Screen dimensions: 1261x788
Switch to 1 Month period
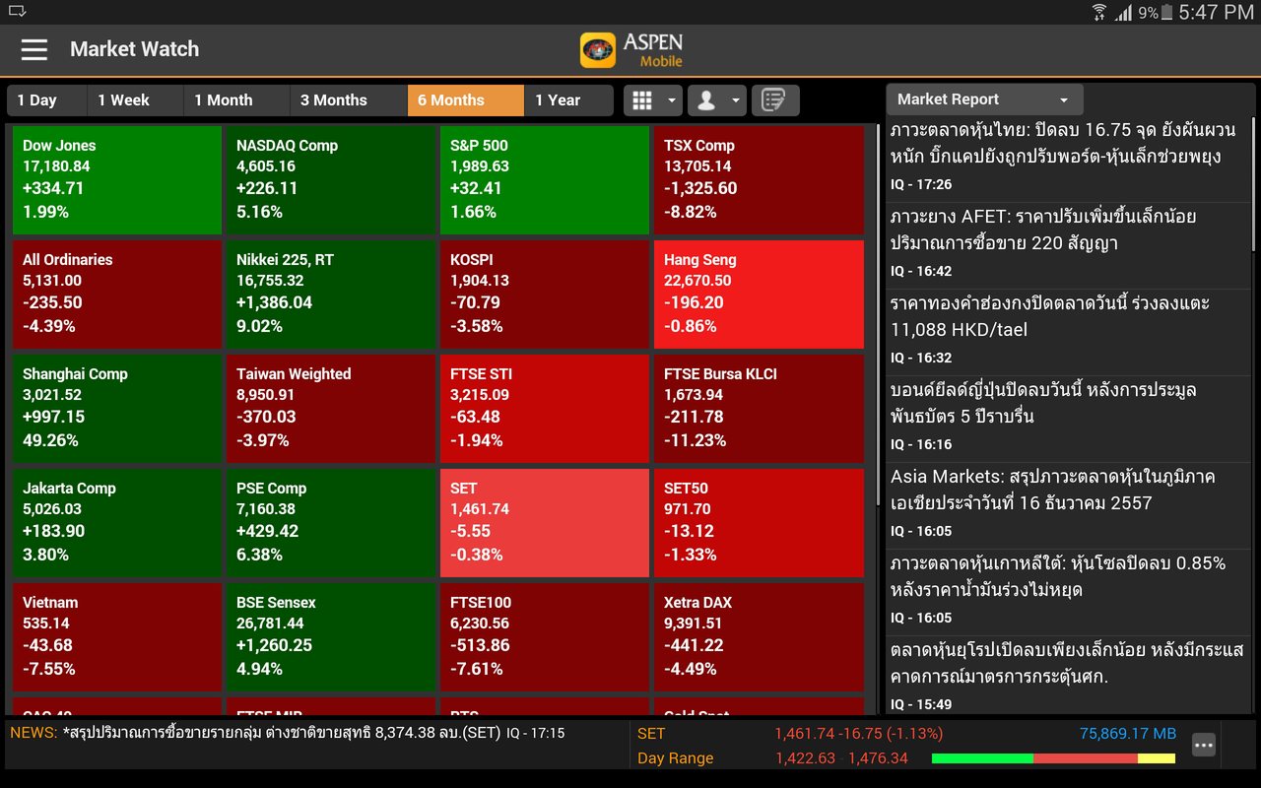pos(236,100)
